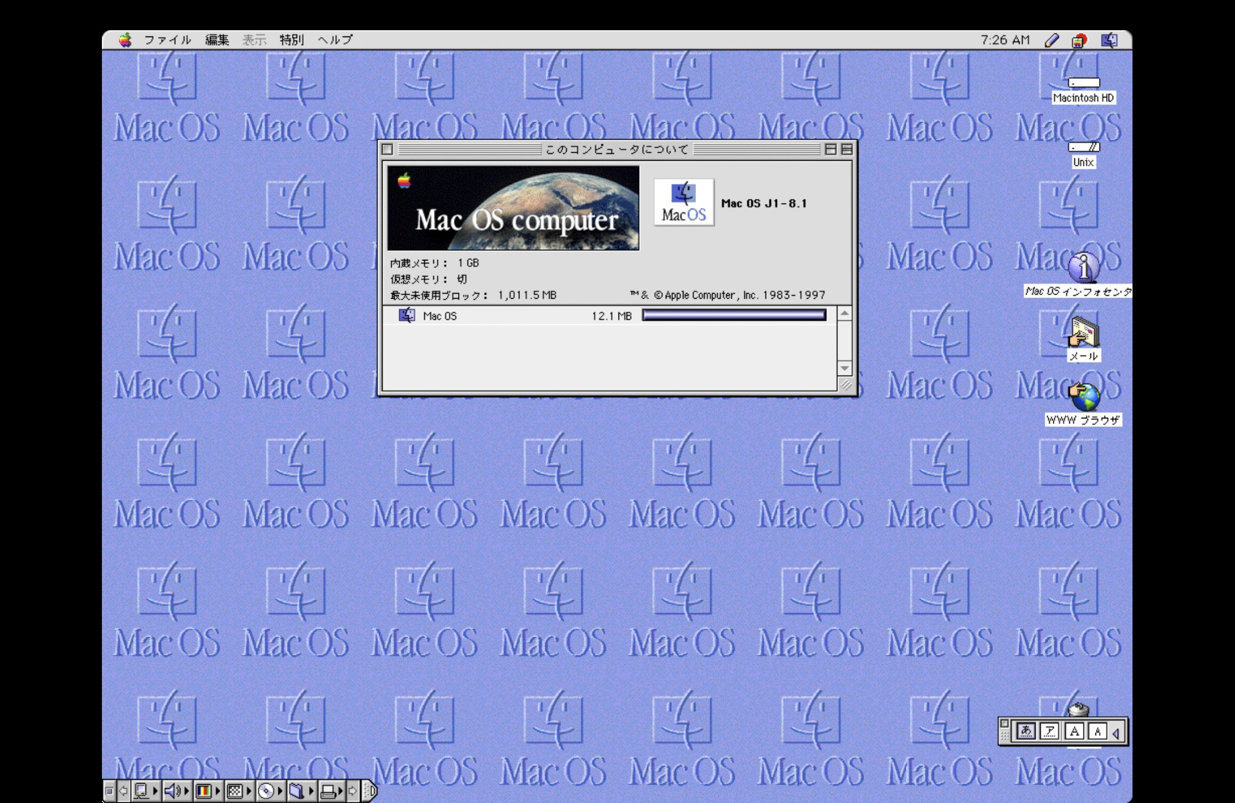The width and height of the screenshot is (1235, 803).
Task: Click the Mac OS memory usage bar
Action: pyautogui.click(x=734, y=315)
